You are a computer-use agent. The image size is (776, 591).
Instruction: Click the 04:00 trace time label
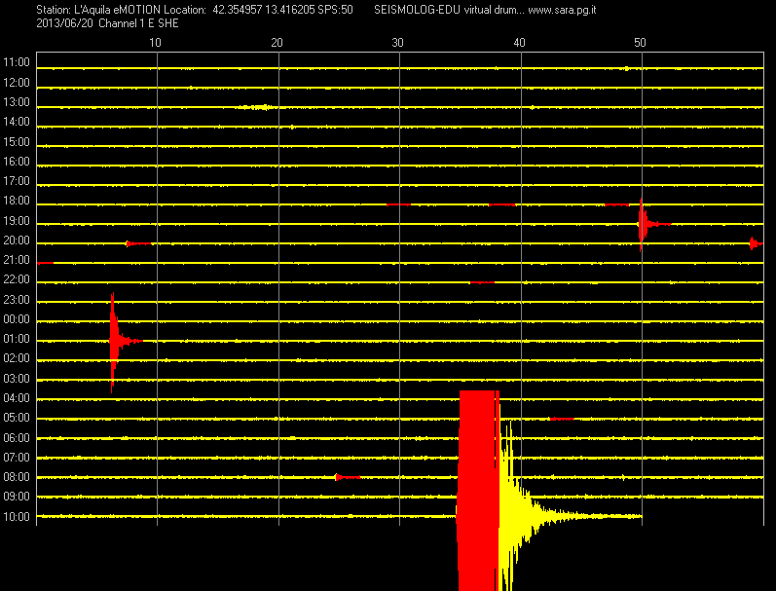(x=17, y=398)
